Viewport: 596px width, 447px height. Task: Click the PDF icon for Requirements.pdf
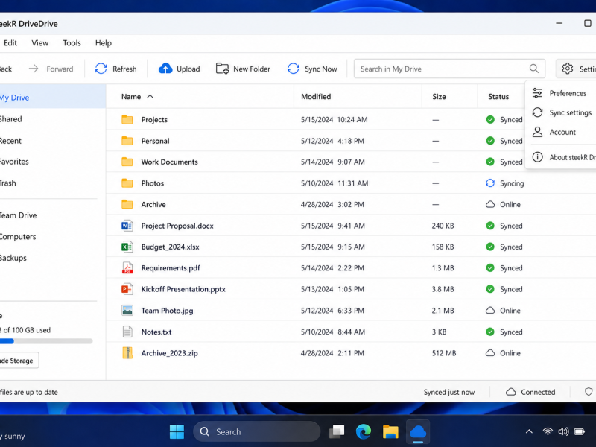(127, 268)
